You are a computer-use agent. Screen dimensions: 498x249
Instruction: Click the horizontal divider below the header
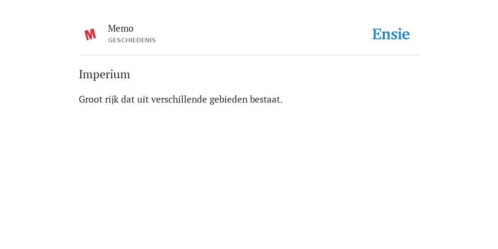tap(249, 55)
